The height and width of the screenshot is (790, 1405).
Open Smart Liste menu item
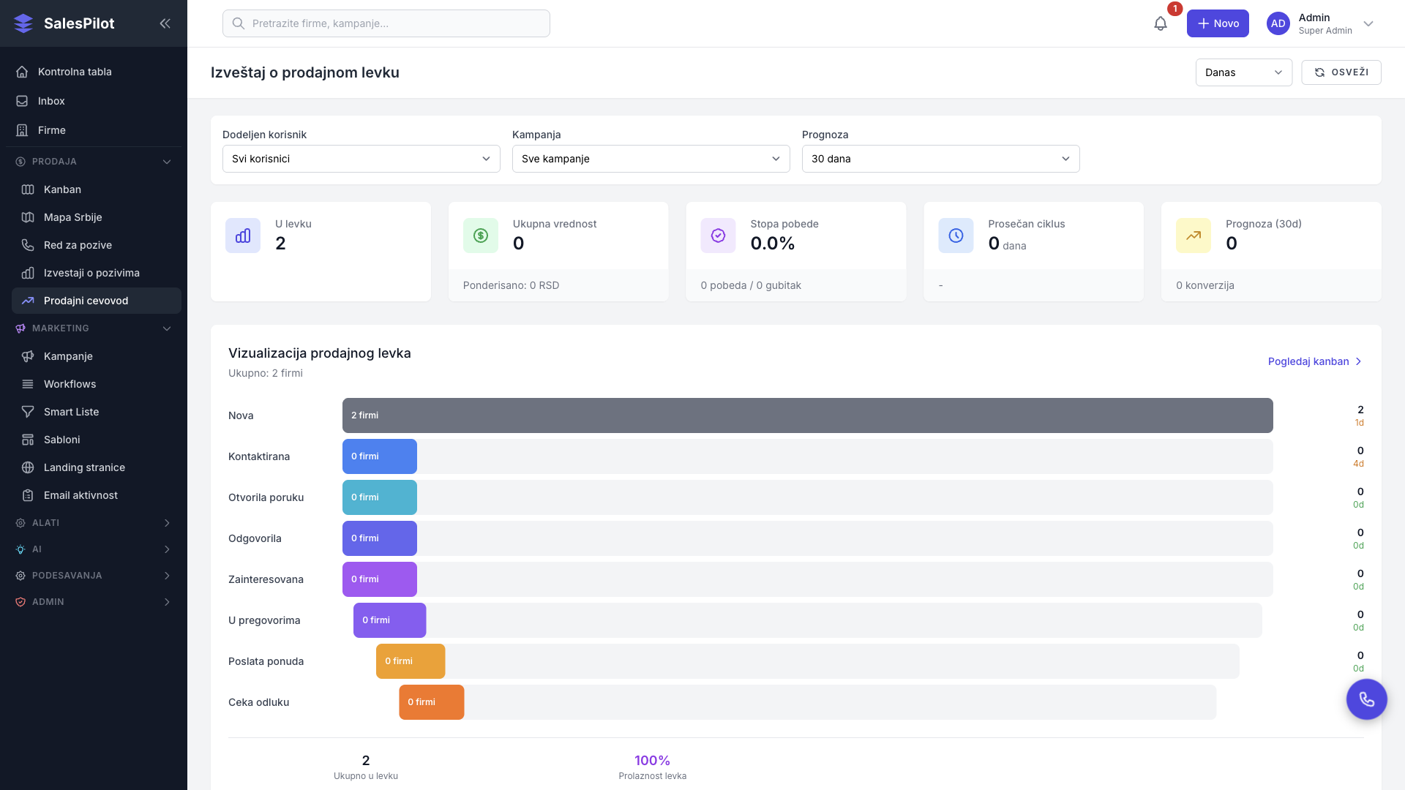click(71, 412)
